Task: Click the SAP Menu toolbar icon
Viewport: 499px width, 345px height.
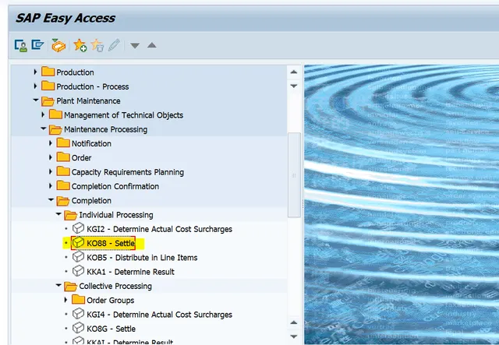Action: click(x=37, y=45)
